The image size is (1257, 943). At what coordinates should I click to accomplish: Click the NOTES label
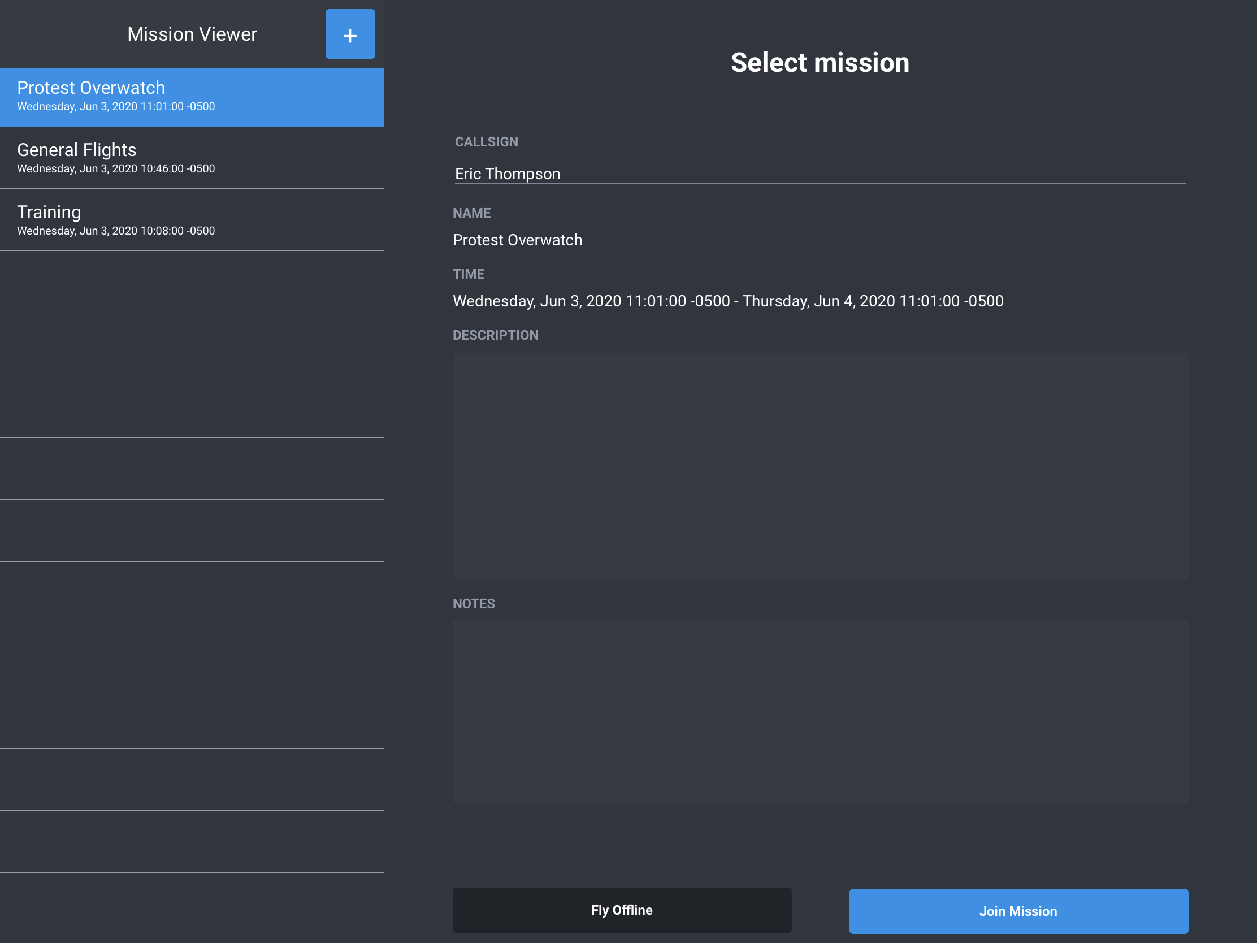point(474,604)
